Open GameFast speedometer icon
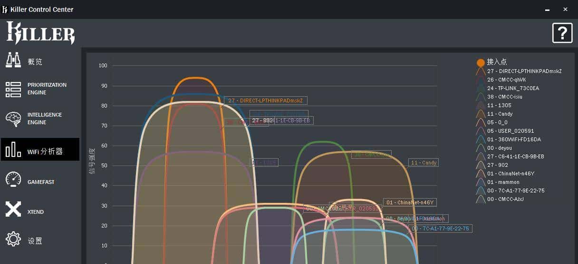 click(x=13, y=179)
